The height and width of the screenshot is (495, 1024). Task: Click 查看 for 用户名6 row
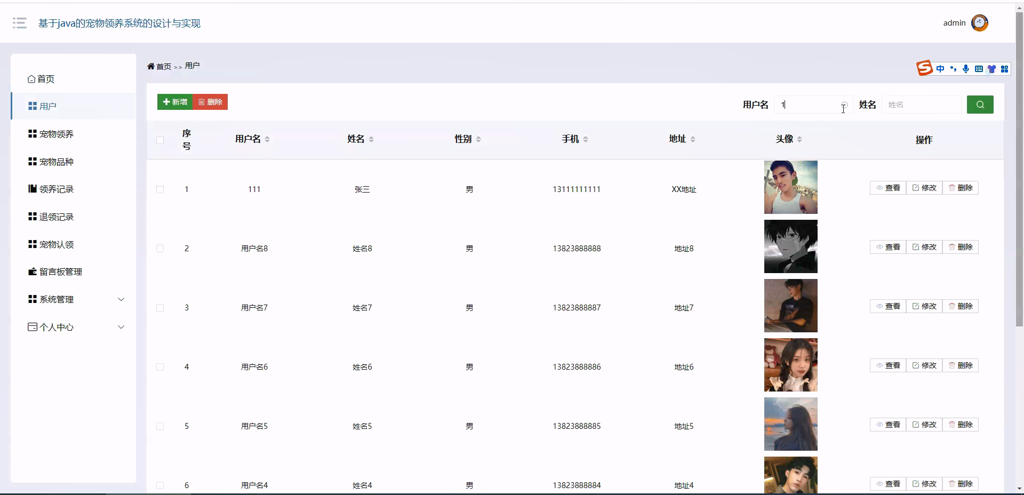[888, 365]
